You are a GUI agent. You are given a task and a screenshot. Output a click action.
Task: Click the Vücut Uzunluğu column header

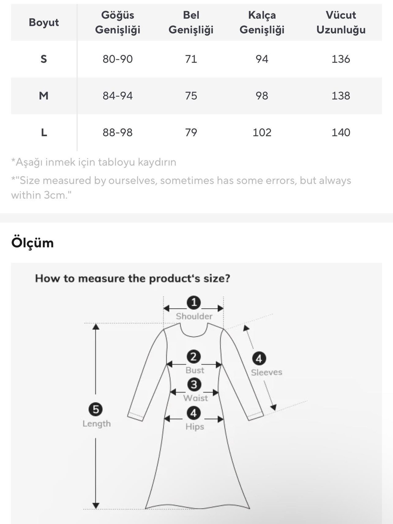point(341,22)
